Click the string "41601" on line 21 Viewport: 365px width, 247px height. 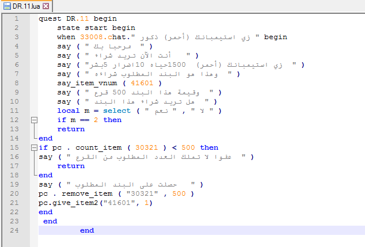119,203
